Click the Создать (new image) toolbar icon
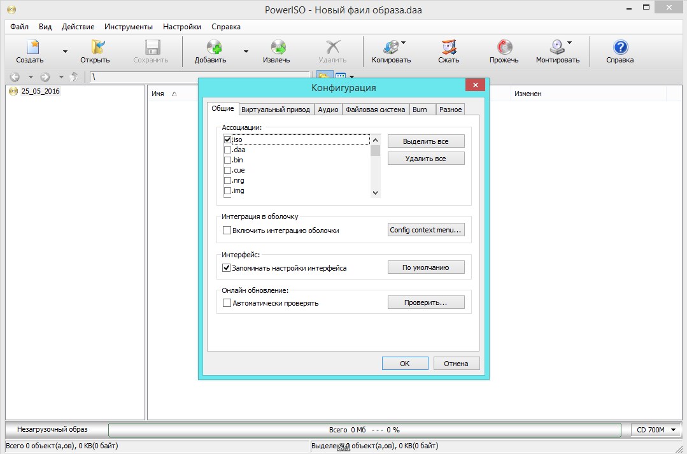The width and height of the screenshot is (687, 454). (33, 47)
